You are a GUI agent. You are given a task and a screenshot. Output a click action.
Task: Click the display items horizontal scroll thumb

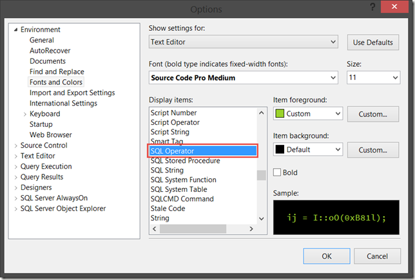[x=193, y=229]
